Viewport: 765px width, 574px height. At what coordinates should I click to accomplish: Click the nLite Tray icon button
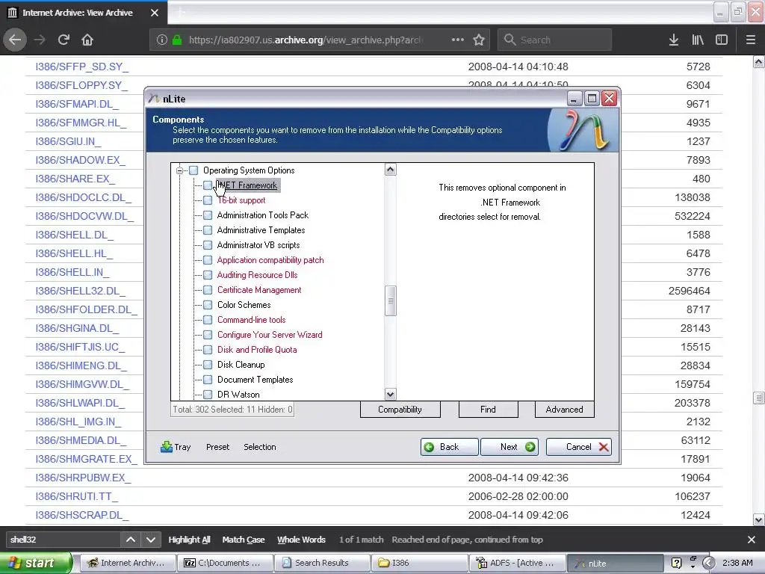tap(176, 447)
